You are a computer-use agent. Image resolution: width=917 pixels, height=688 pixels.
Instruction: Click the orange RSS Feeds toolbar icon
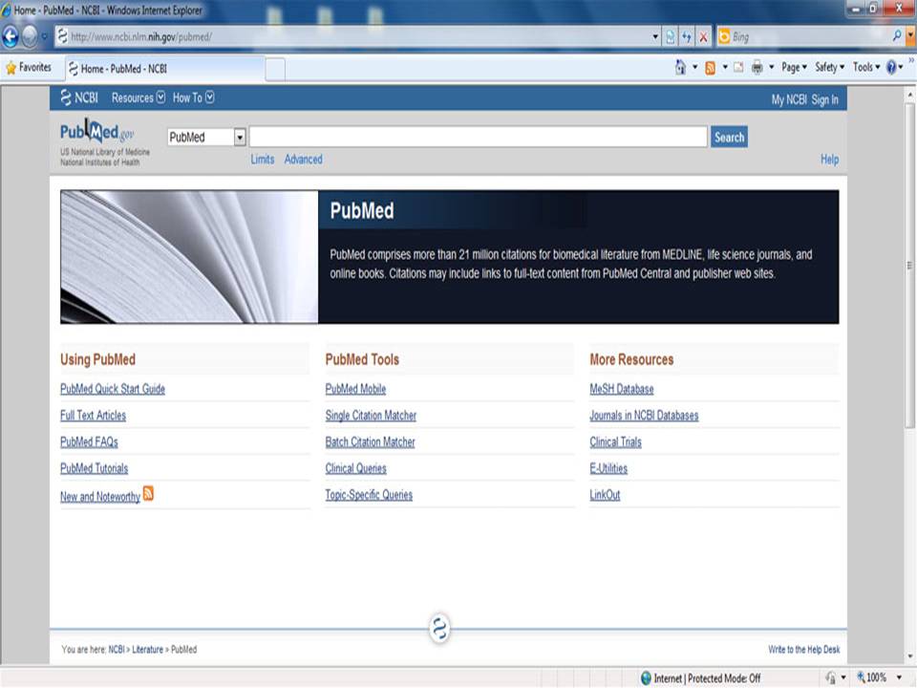point(710,68)
